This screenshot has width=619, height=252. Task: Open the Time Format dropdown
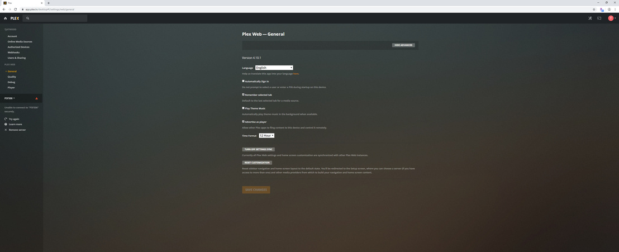pos(266,135)
